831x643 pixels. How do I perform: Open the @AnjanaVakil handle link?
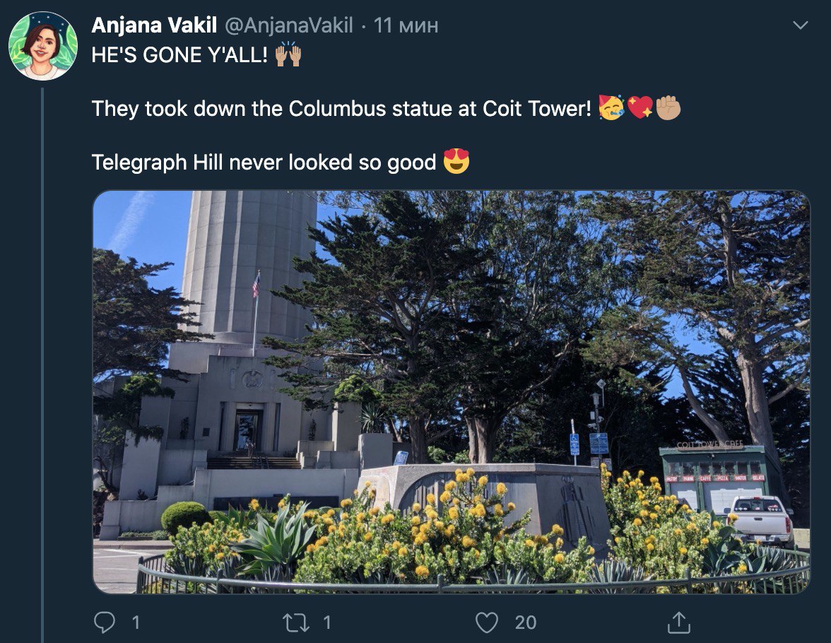[289, 25]
